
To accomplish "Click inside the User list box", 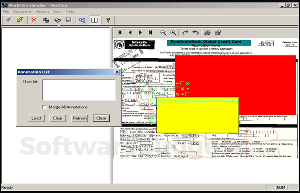I will click(x=79, y=90).
